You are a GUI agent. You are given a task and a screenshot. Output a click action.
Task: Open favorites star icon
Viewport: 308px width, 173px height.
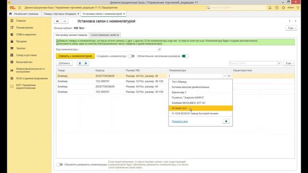(x=283, y=8)
